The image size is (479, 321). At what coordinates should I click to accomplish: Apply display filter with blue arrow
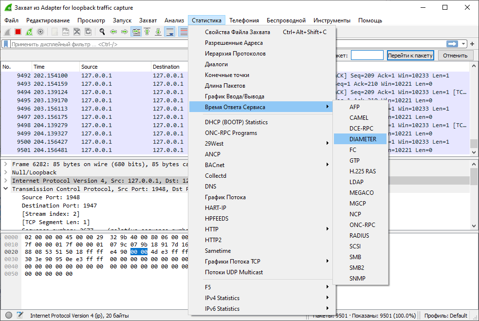tap(452, 44)
